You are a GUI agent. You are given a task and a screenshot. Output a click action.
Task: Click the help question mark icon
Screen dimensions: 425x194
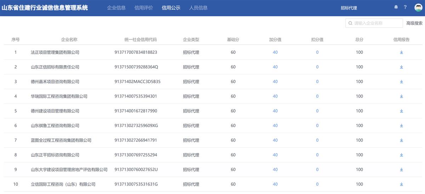[406, 7]
